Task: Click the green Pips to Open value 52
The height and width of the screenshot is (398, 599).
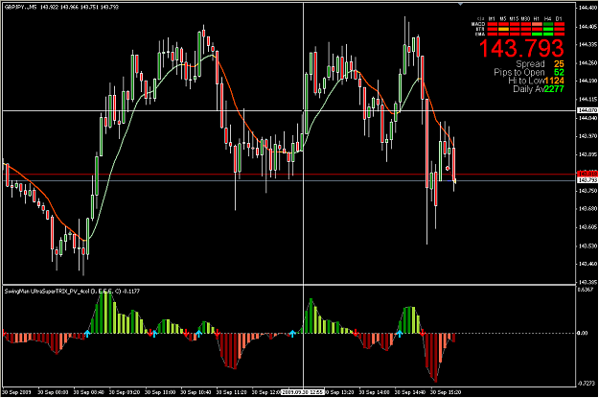Action: tap(559, 72)
